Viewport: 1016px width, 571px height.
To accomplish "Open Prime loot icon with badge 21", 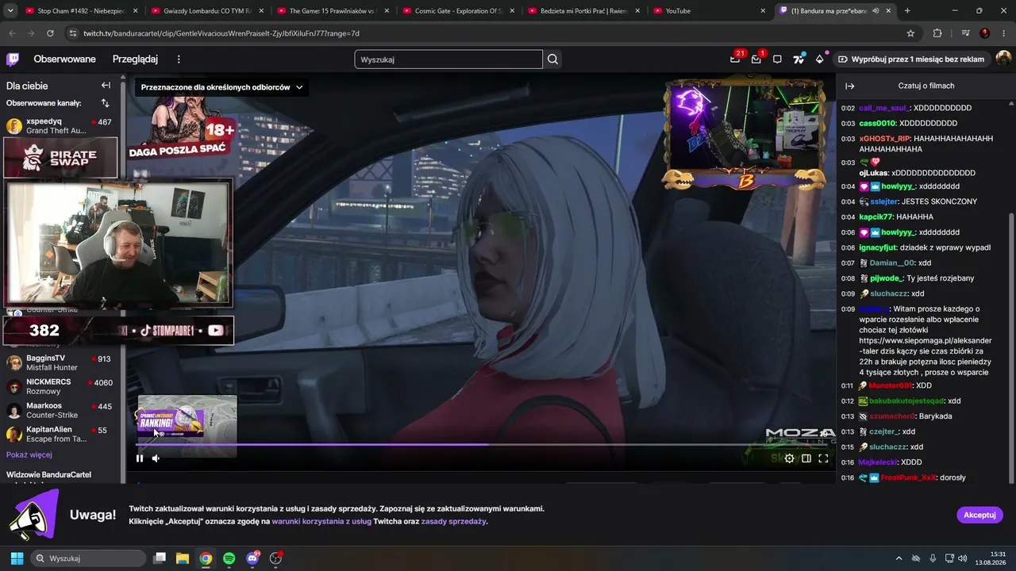I will [736, 59].
